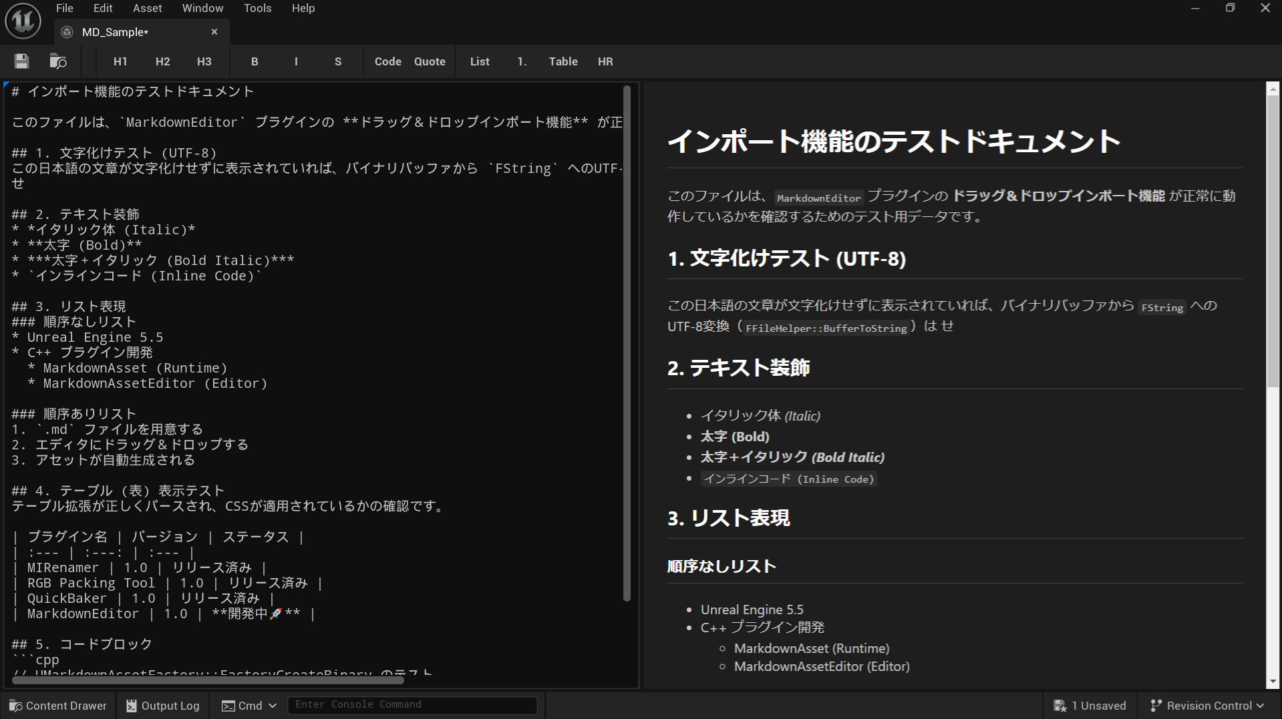1282x719 pixels.
Task: Open the Tools menu
Action: click(x=257, y=8)
